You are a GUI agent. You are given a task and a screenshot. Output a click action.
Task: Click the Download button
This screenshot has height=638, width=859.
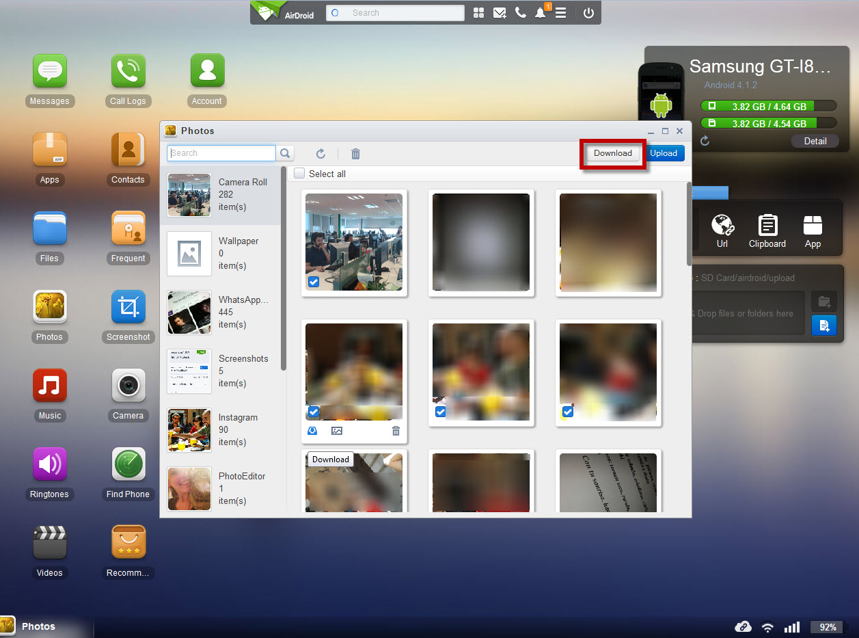(612, 153)
